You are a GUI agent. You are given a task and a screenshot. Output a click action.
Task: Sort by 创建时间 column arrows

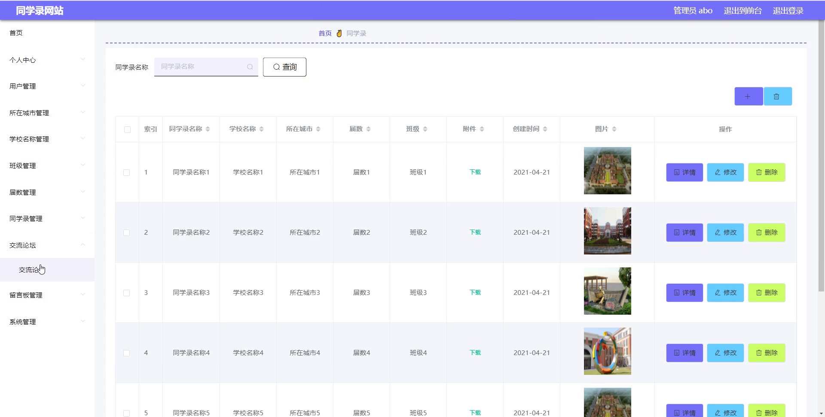click(545, 129)
